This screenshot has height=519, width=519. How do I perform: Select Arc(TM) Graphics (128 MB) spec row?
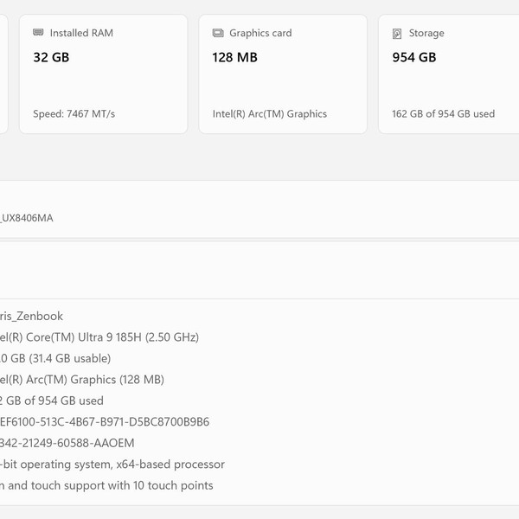[x=82, y=380]
